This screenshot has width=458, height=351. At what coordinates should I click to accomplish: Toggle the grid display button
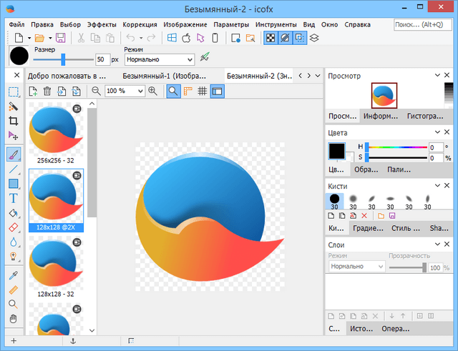click(203, 91)
